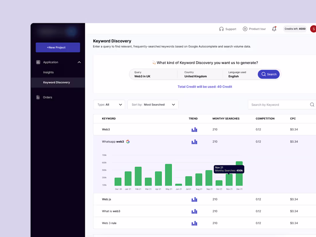Image resolution: width=316 pixels, height=237 pixels.
Task: Open the Sort by Most Searched dropdown
Action: 153,105
